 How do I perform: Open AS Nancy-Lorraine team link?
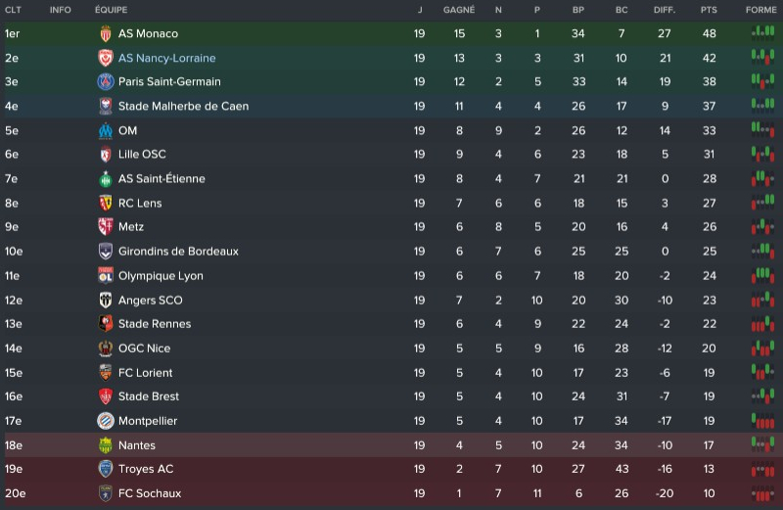click(167, 58)
